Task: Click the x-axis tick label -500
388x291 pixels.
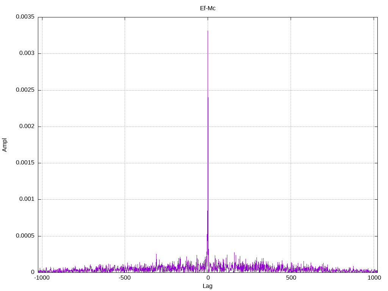Action: pos(124,278)
